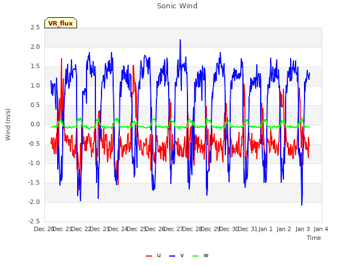Click the 0.0 y-axis tick label
This screenshot has width=355, height=266.
35,125
